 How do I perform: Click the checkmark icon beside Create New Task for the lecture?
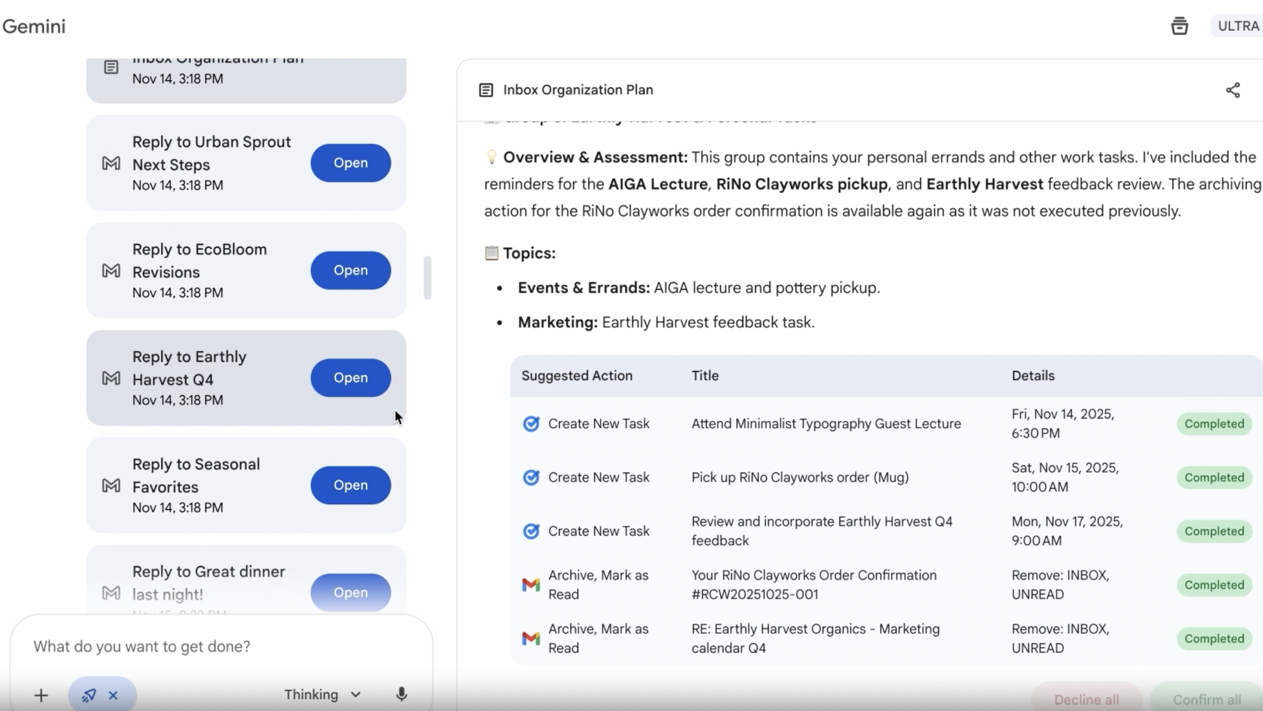click(531, 424)
